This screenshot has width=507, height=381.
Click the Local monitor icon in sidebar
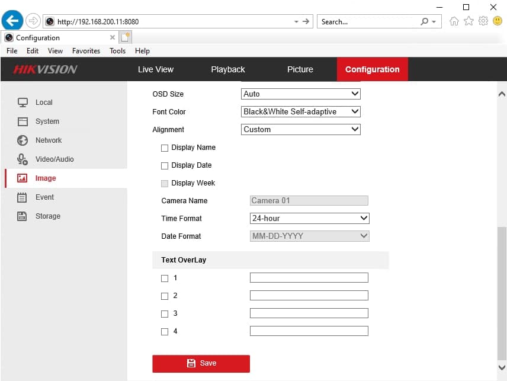click(23, 103)
